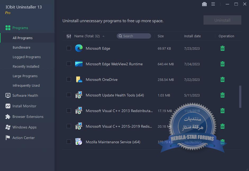Click the Operation column header

226,36
